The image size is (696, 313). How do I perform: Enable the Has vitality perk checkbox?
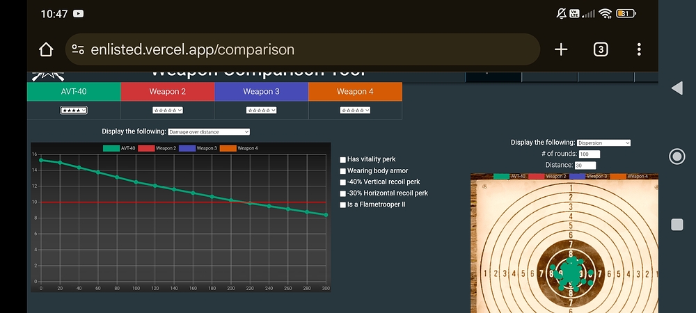(342, 159)
